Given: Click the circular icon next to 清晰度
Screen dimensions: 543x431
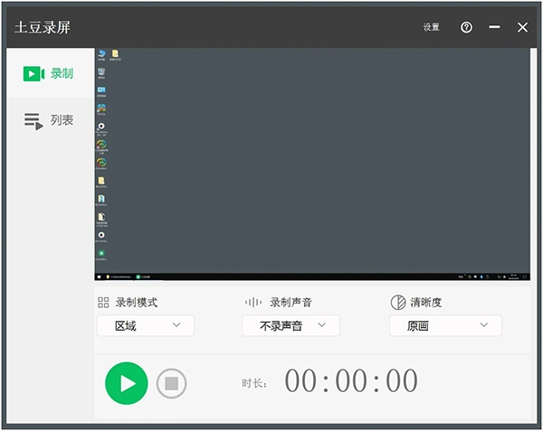Looking at the screenshot, I should click(x=397, y=302).
